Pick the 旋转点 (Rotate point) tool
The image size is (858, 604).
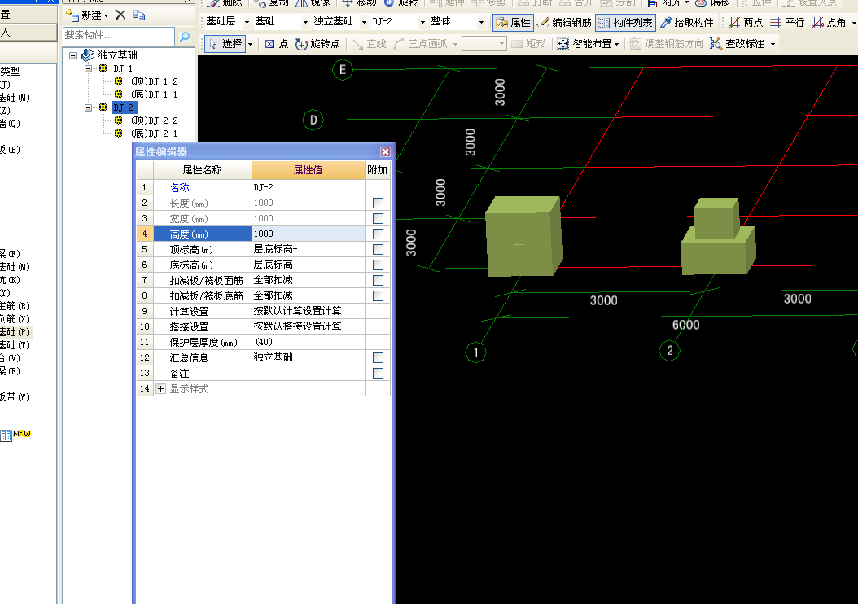click(317, 44)
